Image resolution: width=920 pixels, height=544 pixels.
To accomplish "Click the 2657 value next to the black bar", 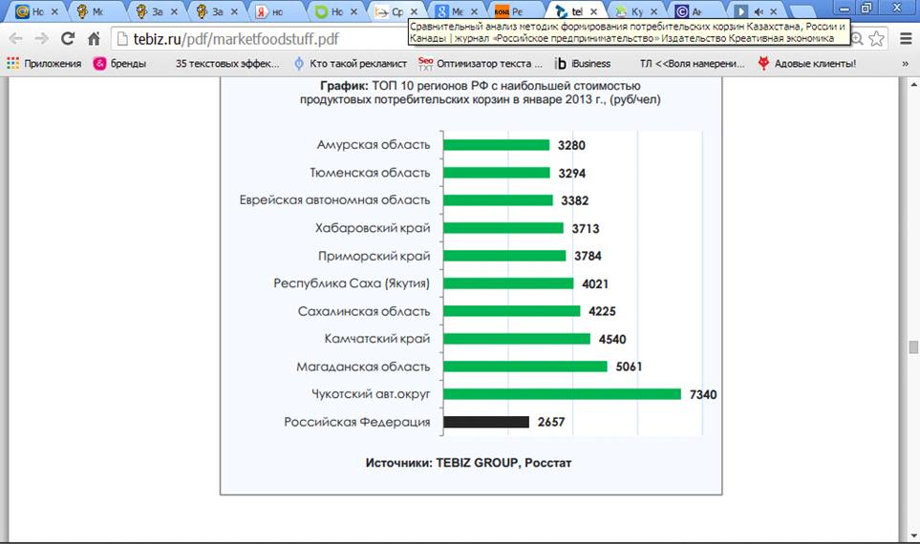I will click(x=551, y=422).
